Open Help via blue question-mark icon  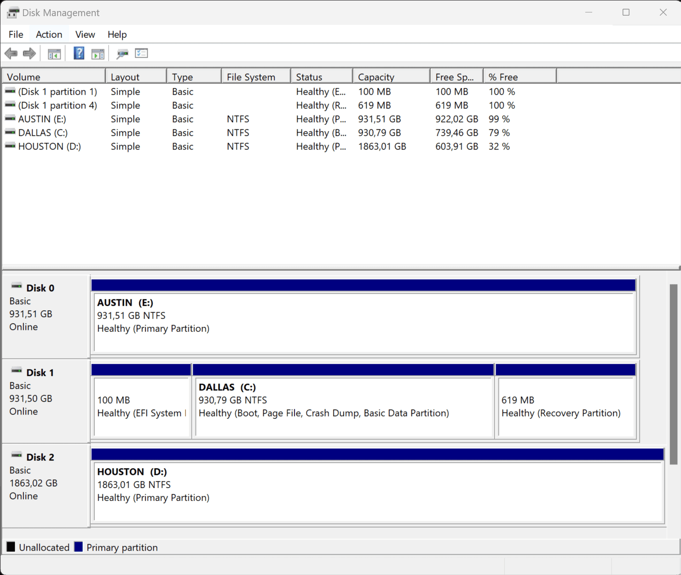click(x=79, y=53)
